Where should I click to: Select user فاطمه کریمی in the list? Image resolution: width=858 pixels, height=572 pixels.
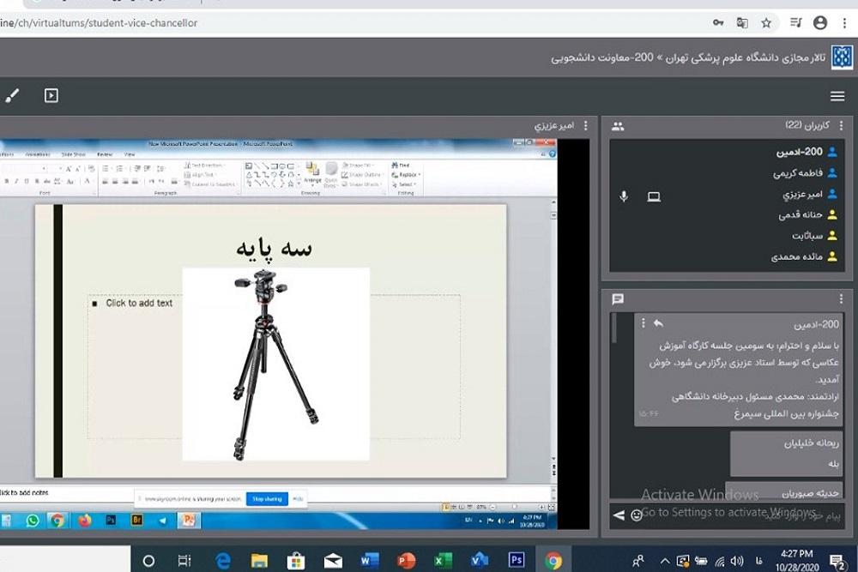[796, 173]
